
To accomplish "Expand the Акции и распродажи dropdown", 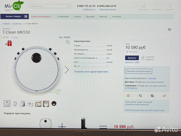I will tap(41, 17).
